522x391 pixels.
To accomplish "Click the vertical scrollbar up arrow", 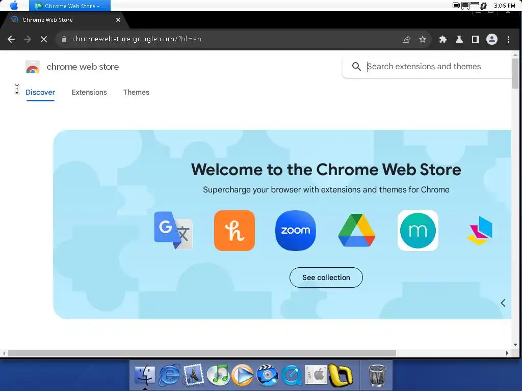I will pyautogui.click(x=515, y=55).
